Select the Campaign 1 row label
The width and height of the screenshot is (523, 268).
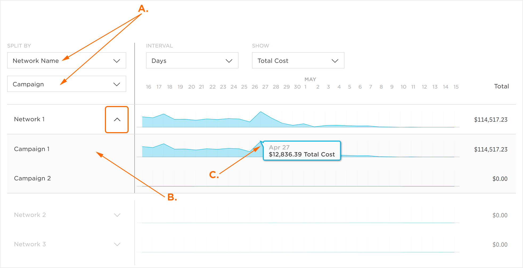[x=32, y=149]
